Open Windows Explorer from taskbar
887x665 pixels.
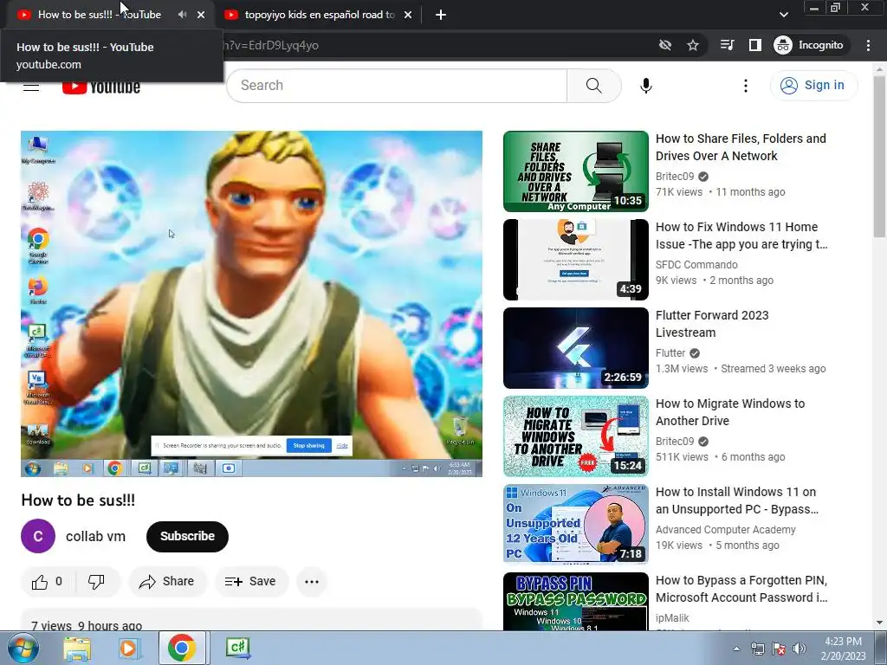point(77,649)
